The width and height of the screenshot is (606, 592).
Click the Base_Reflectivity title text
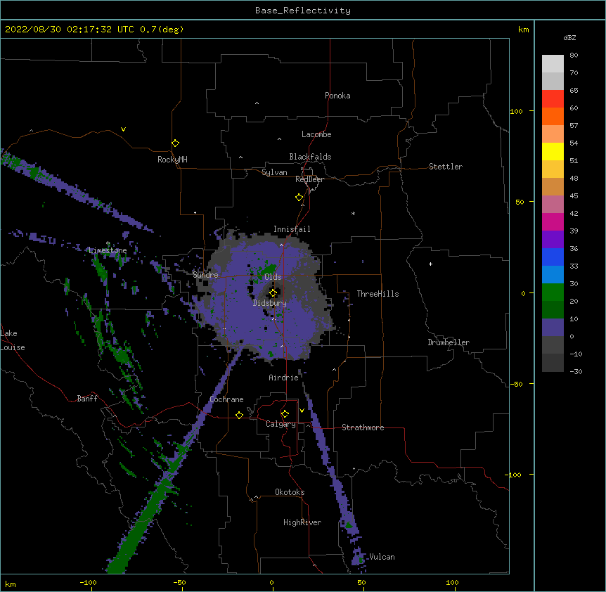[x=303, y=11]
